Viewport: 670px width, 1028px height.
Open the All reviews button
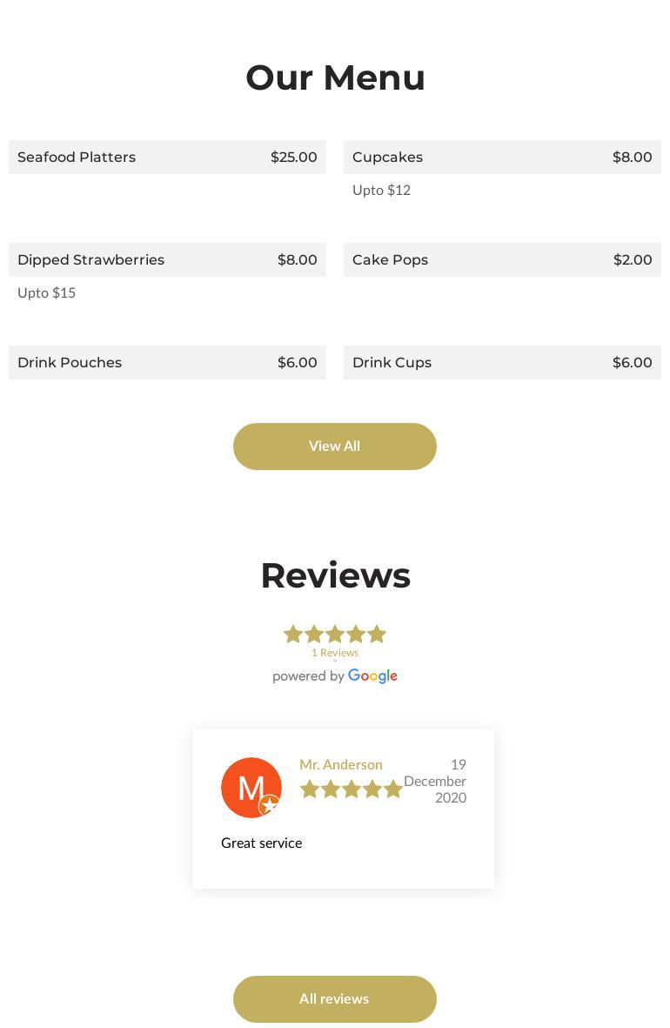coord(334,998)
